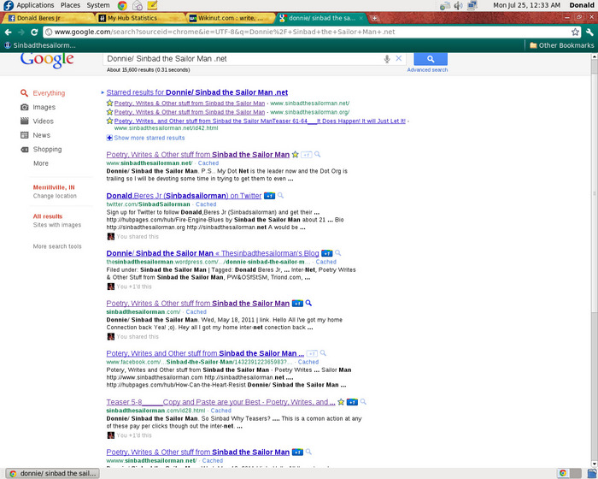This screenshot has width=598, height=479.
Task: Preview Facebook result with magnifier icon
Action: click(323, 353)
